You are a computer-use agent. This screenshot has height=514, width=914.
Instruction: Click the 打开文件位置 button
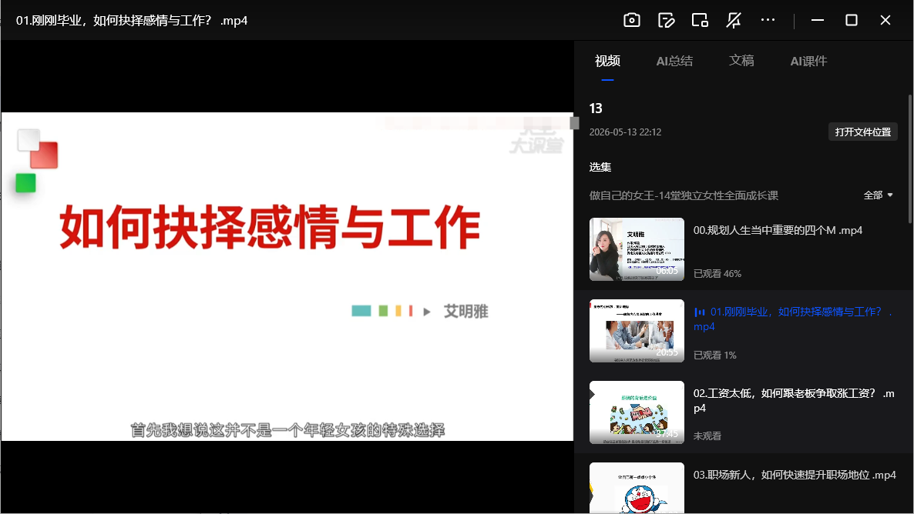coord(862,132)
